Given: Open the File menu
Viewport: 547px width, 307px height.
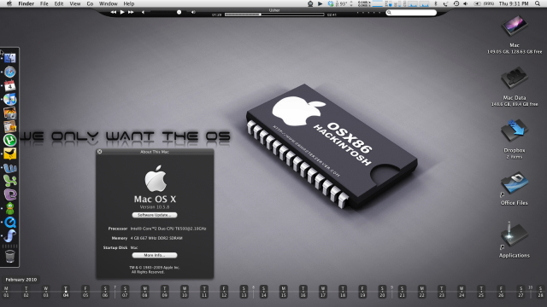Looking at the screenshot, I should coord(44,3).
